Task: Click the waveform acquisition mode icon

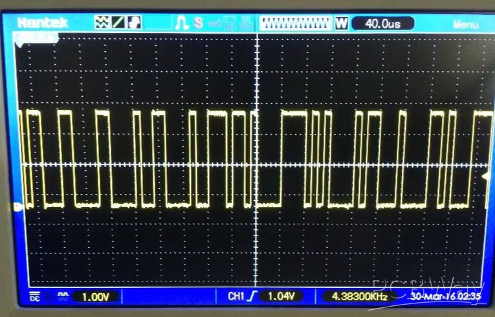Action: [x=102, y=23]
